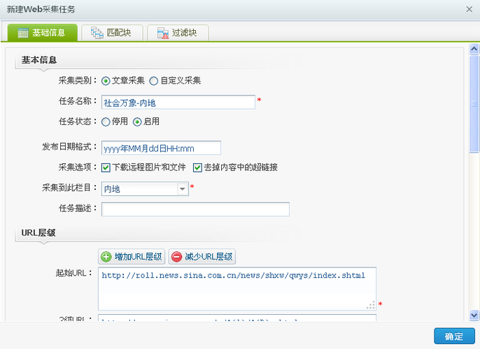Set task status to 启用
Viewport: 480px width, 349px height.
pyautogui.click(x=137, y=121)
